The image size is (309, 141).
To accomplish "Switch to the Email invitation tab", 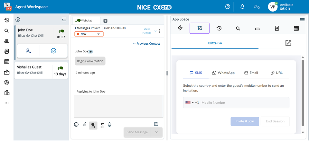I will (x=251, y=73).
